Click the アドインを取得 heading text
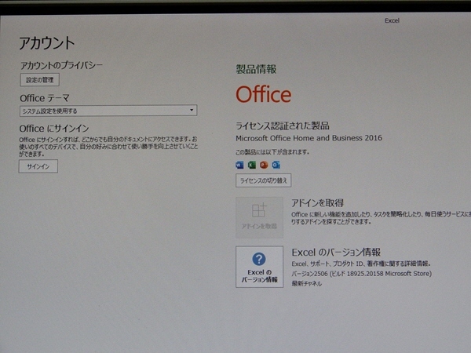 click(317, 203)
